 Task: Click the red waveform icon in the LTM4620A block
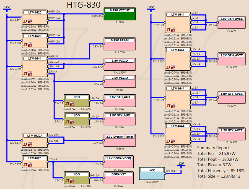click(x=30, y=145)
